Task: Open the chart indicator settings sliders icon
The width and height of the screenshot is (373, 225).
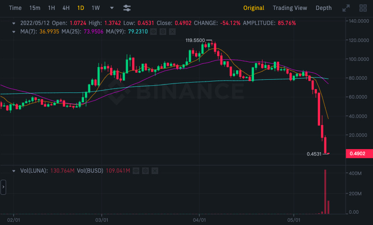Action: (x=127, y=8)
